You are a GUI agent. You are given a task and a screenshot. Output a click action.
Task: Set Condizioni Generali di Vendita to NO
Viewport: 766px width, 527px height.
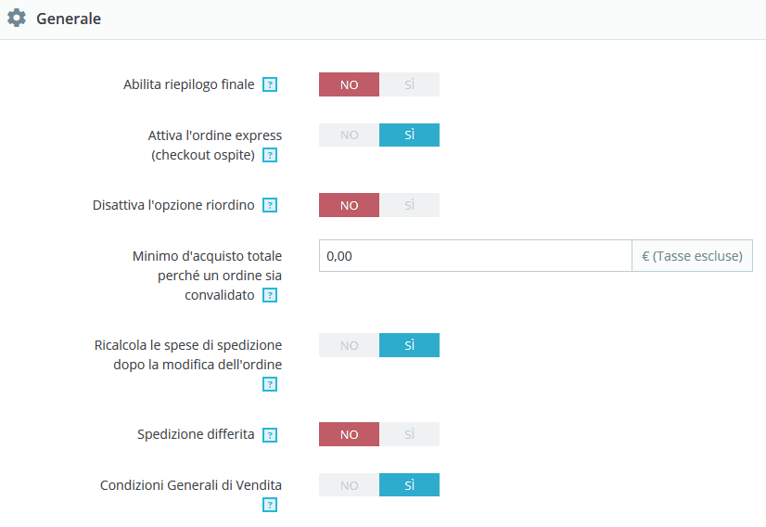pos(349,485)
